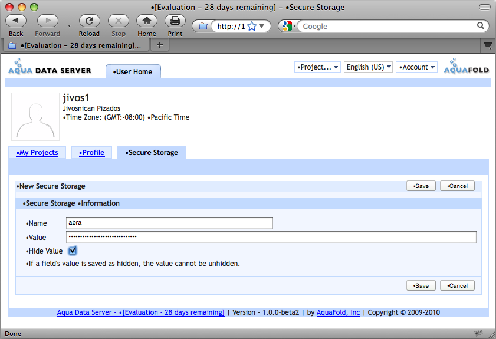Image resolution: width=496 pixels, height=339 pixels.
Task: Open the Account dropdown menu
Action: (x=416, y=67)
